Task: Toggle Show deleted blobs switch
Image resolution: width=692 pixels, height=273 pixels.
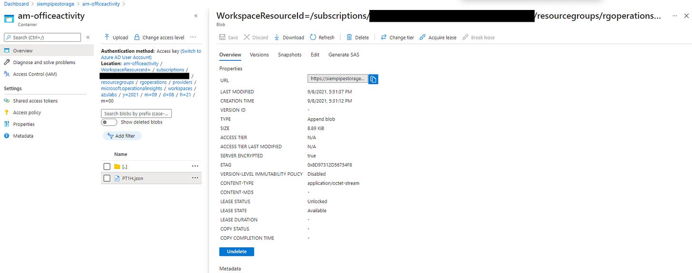Action: tap(109, 122)
